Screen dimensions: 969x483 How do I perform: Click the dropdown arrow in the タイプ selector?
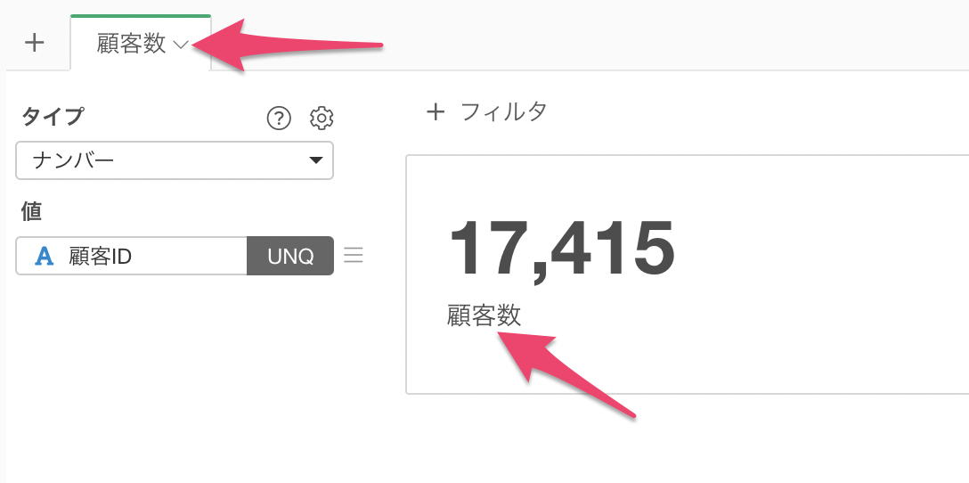[316, 160]
